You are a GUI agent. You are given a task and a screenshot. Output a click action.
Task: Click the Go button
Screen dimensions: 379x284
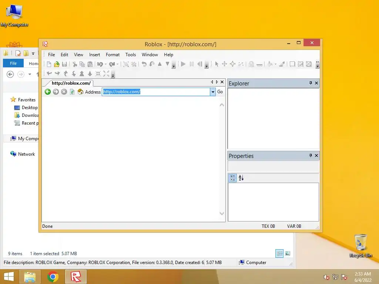[x=220, y=92]
